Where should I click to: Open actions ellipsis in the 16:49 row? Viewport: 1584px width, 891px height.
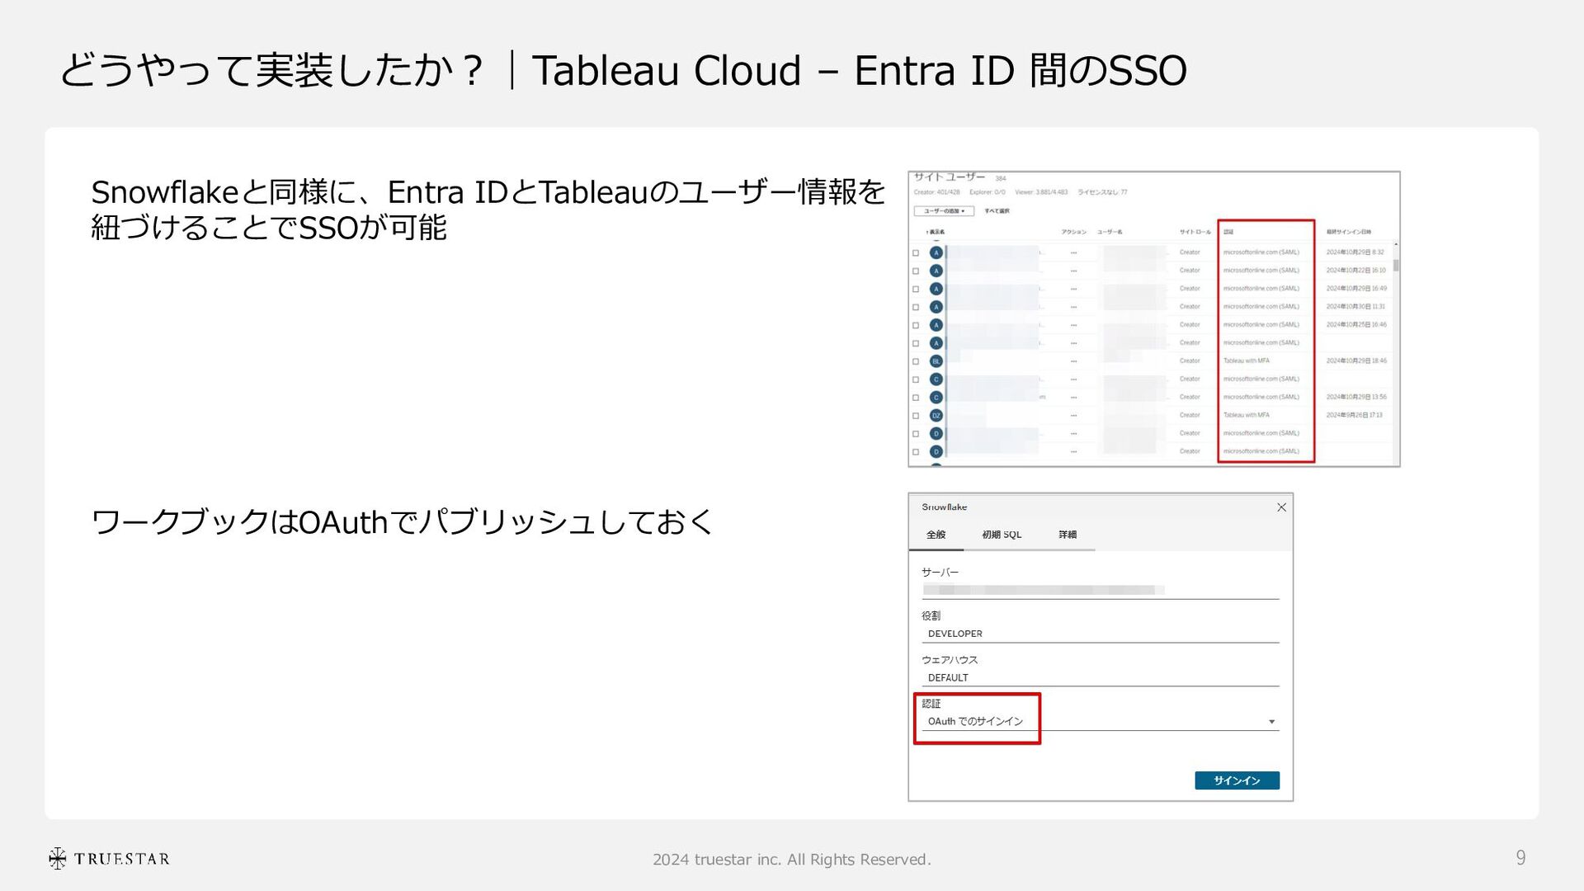(1073, 289)
